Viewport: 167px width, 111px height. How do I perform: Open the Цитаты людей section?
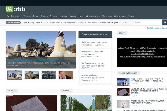click(120, 16)
